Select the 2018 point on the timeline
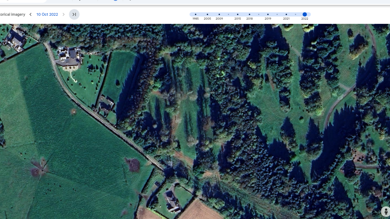Viewport: 390px width, 219px height. pos(249,14)
